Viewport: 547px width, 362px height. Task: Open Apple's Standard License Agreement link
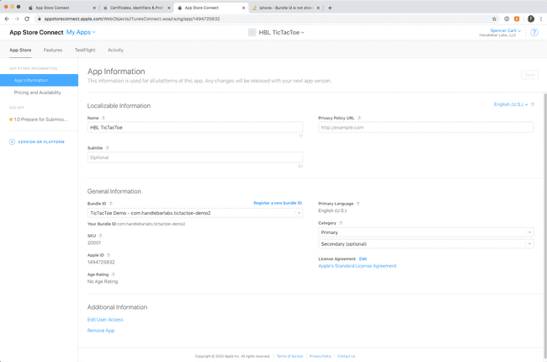357,266
